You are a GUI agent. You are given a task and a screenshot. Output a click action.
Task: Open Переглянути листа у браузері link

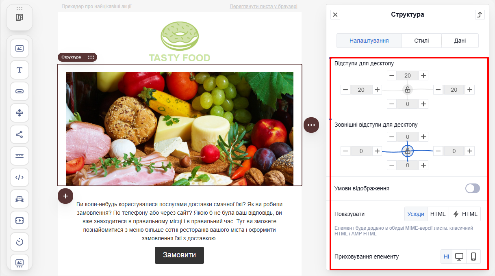pyautogui.click(x=263, y=6)
